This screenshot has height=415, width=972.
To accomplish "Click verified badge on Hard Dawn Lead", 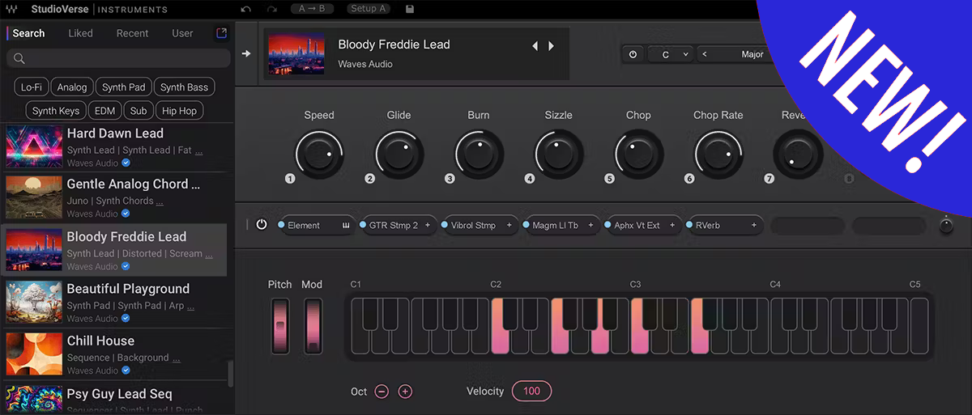I will (x=126, y=163).
